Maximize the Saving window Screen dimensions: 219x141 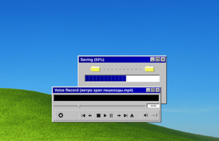point(158,60)
